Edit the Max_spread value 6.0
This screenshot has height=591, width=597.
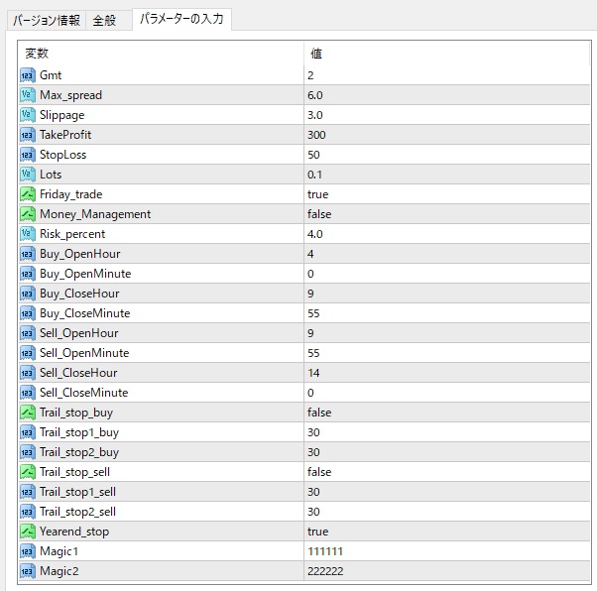447,95
